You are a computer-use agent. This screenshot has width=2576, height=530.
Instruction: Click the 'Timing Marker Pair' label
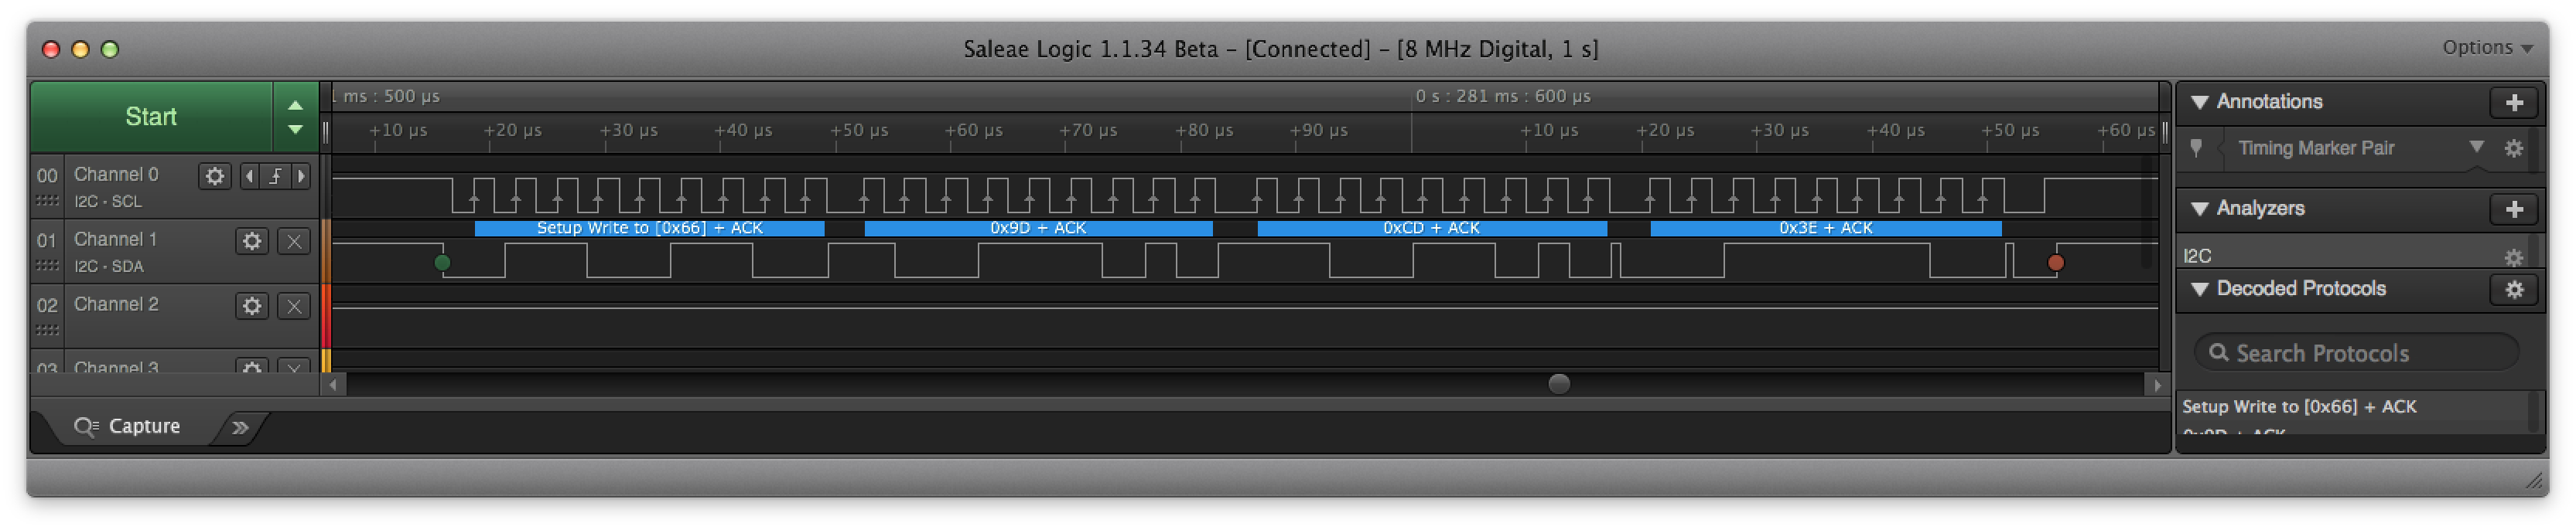(x=2315, y=148)
